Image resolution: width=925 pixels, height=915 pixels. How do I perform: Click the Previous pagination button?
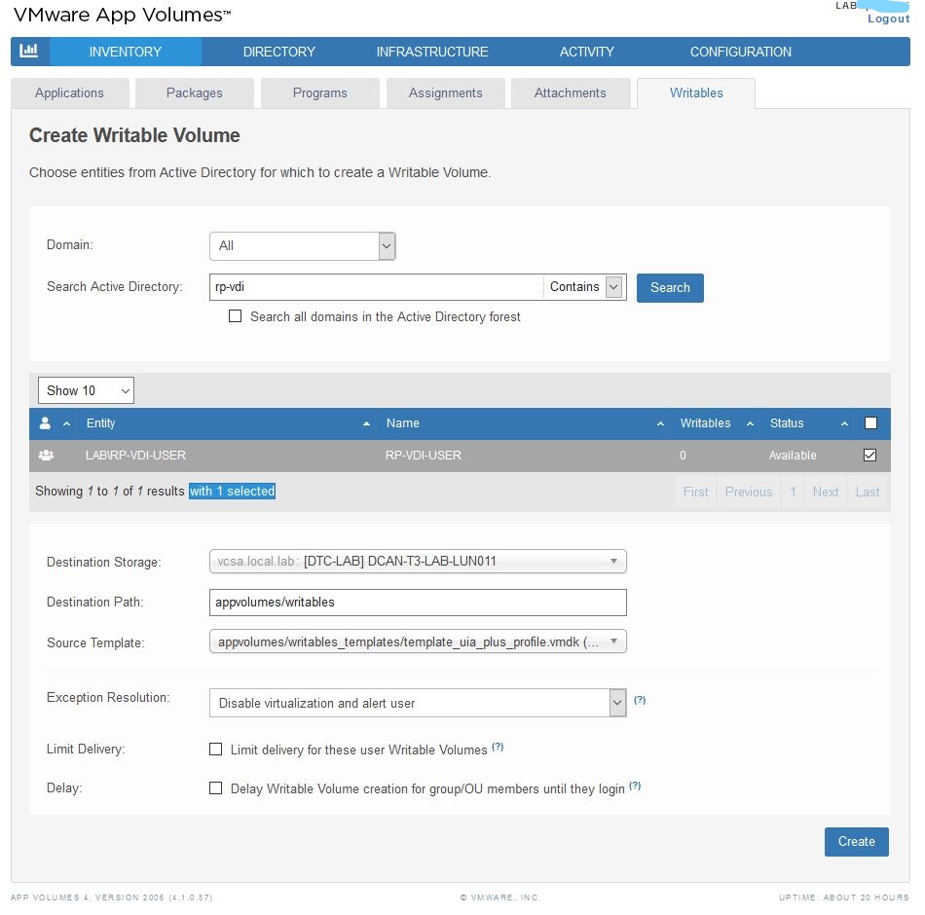(749, 492)
